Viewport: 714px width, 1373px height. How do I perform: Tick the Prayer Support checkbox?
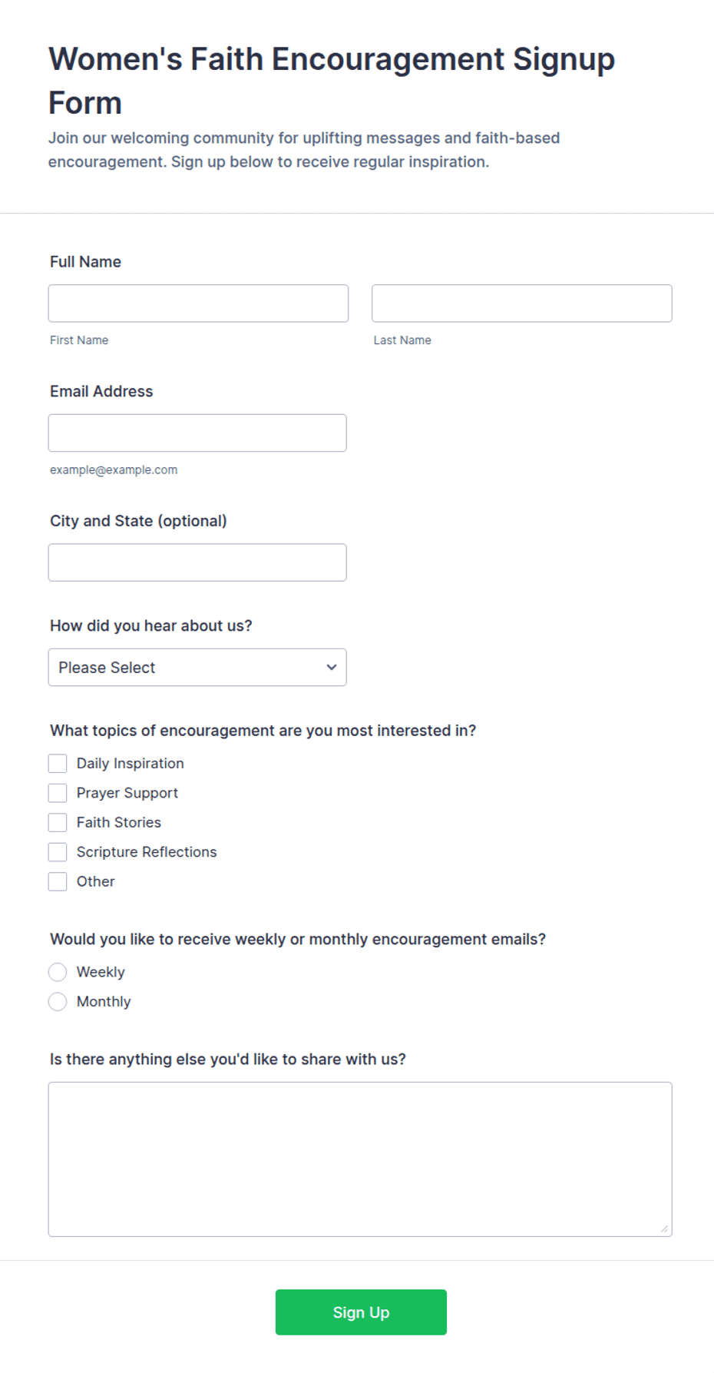click(58, 793)
